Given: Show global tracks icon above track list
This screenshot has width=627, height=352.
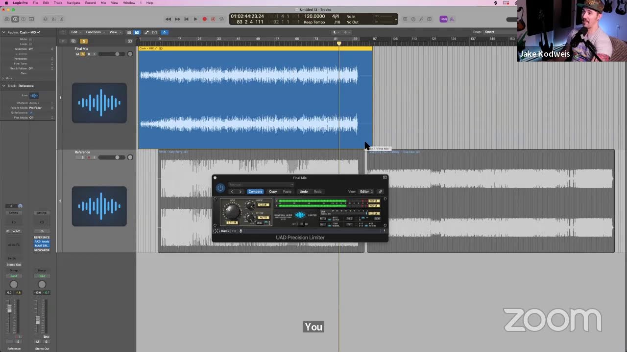Looking at the screenshot, I should [130, 41].
